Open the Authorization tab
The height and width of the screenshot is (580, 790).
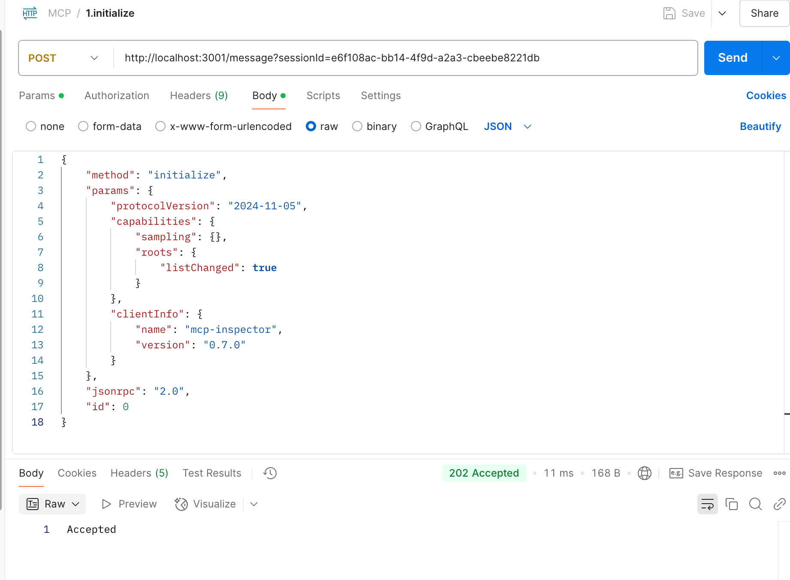pyautogui.click(x=117, y=96)
